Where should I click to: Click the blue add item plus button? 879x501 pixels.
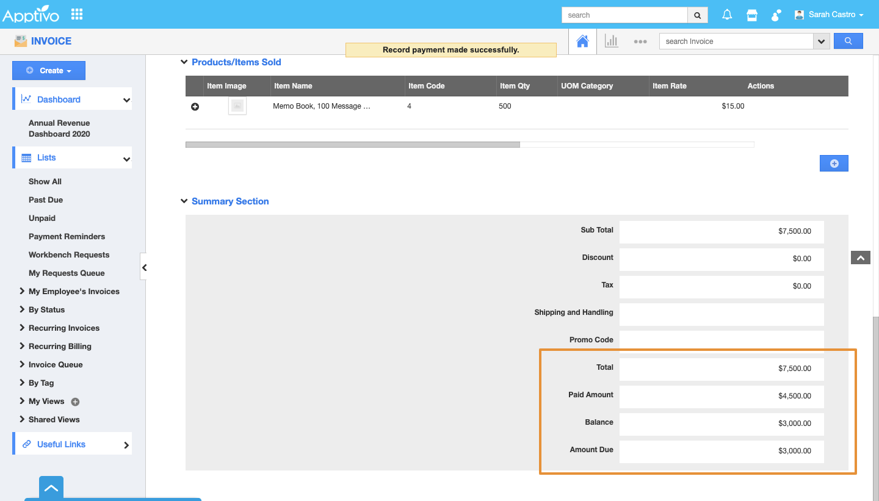pyautogui.click(x=833, y=164)
